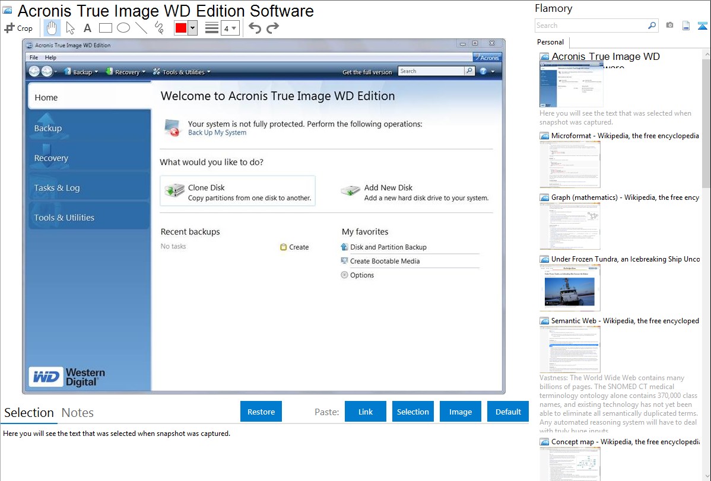711x481 pixels.
Task: Expand the Recovery dropdown in Acronis toolbar
Action: (144, 72)
